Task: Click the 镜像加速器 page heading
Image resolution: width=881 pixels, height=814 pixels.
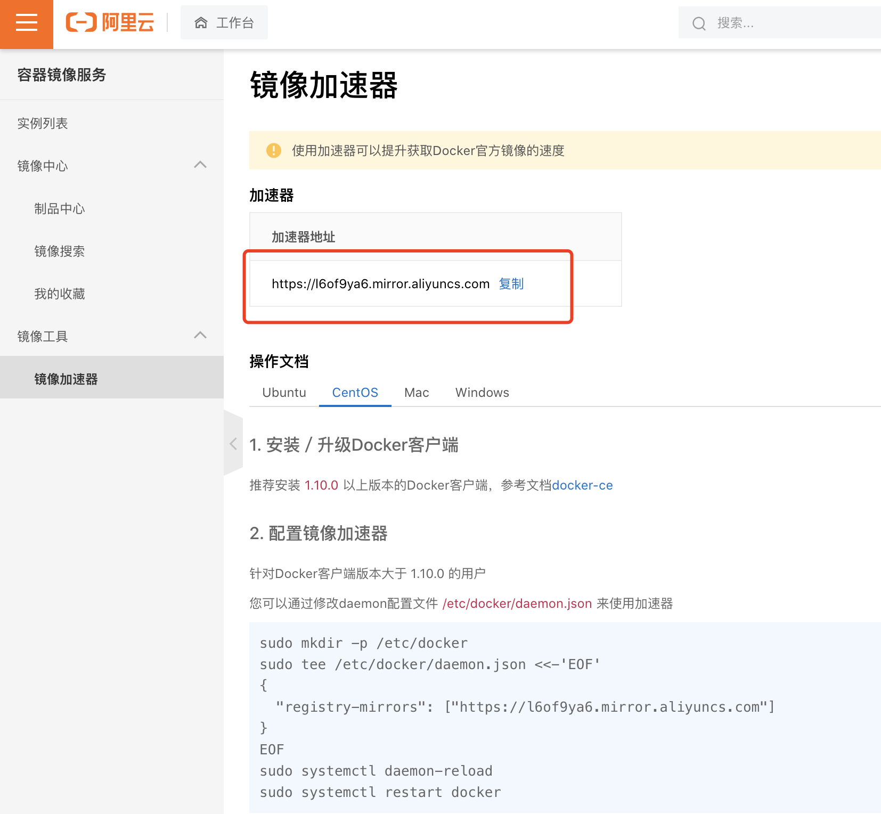Action: pos(324,85)
